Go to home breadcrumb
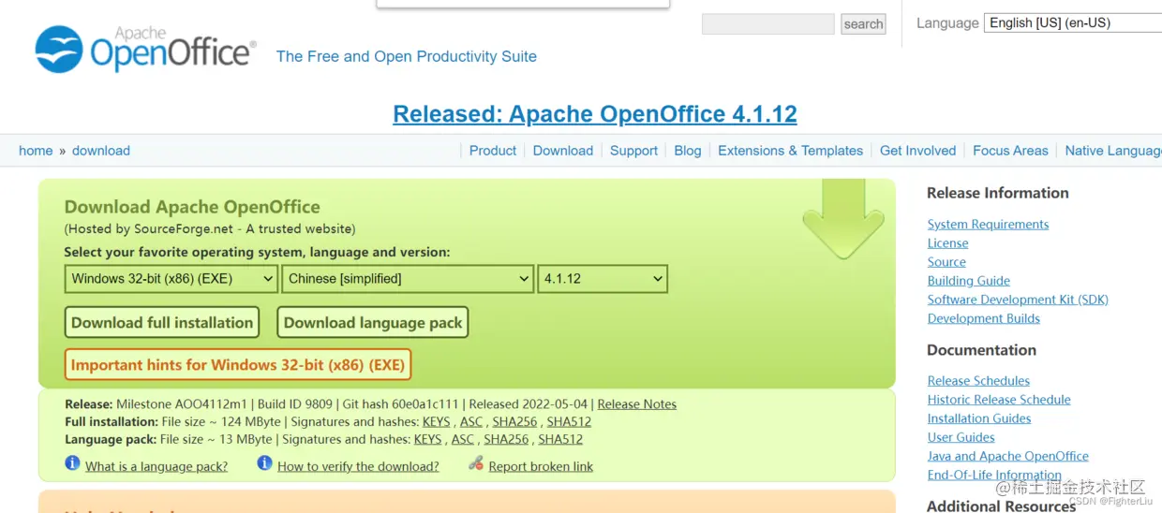Viewport: 1162px width, 513px height. click(36, 151)
